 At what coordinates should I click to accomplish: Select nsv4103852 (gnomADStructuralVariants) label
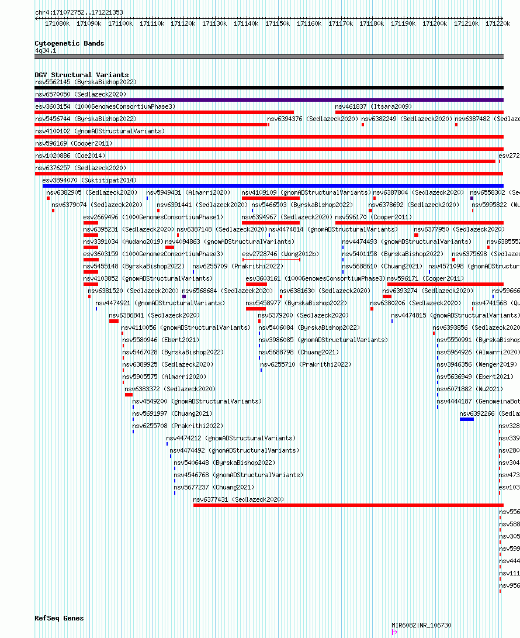tap(148, 278)
